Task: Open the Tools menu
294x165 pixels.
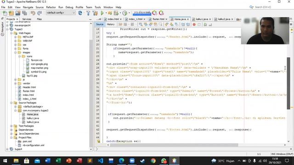Action: pyautogui.click(x=98, y=7)
